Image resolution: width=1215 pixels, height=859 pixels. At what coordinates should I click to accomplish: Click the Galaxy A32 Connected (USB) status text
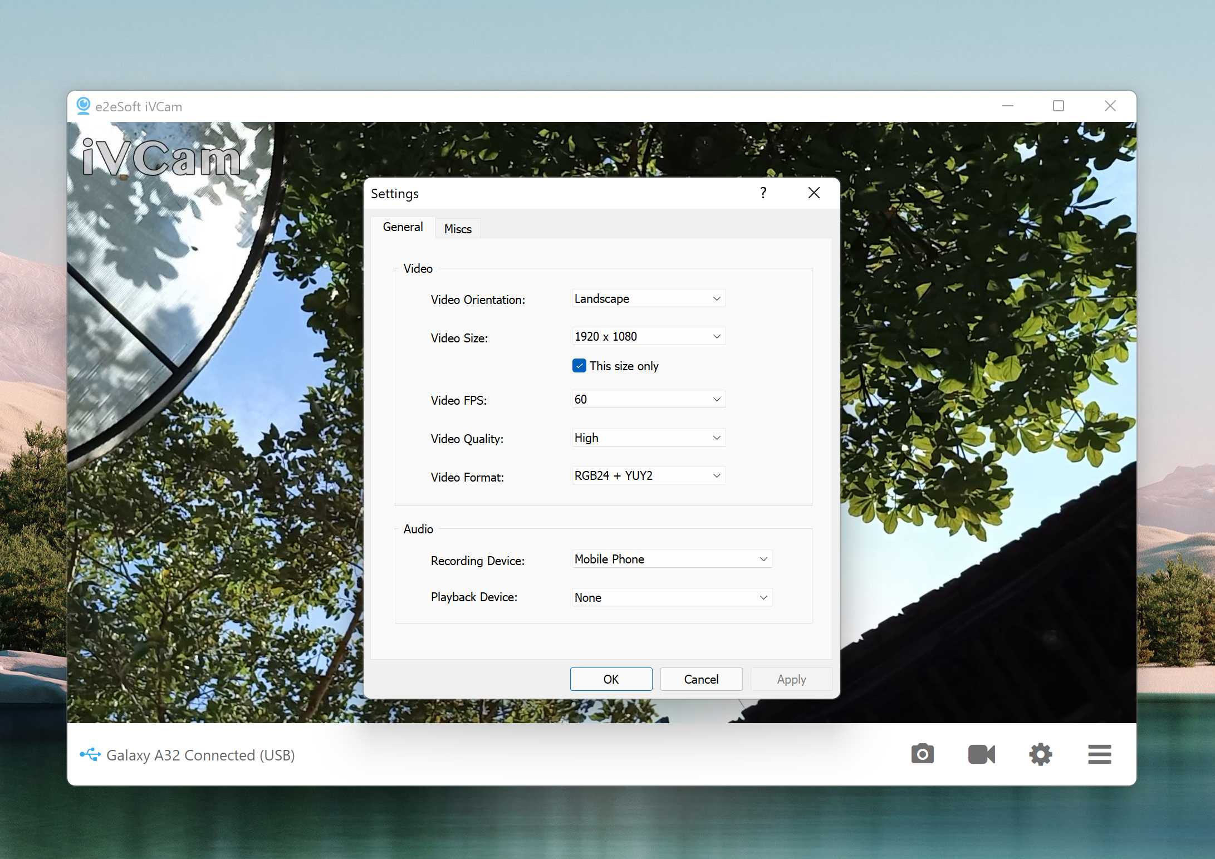point(200,755)
